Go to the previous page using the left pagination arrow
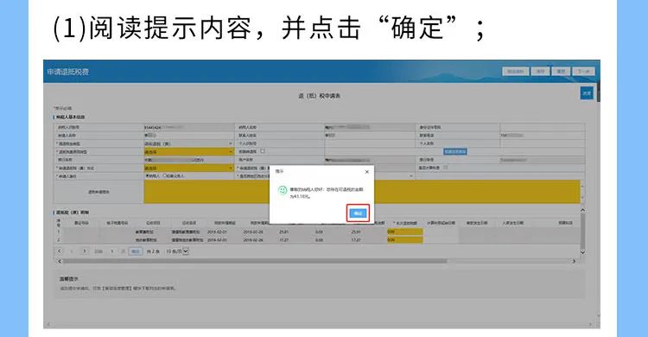The height and width of the screenshot is (337, 648). [x=59, y=251]
